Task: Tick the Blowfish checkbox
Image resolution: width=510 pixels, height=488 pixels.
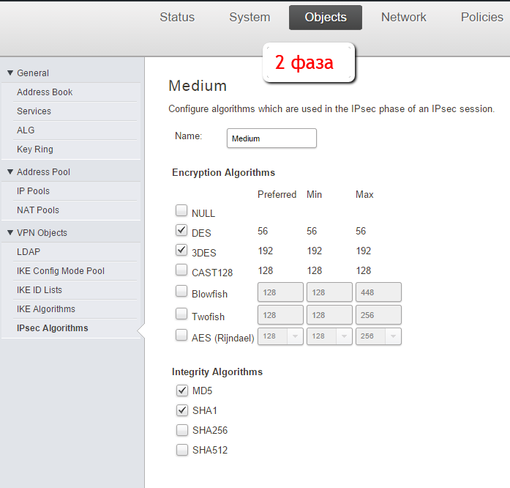Action: pos(181,292)
